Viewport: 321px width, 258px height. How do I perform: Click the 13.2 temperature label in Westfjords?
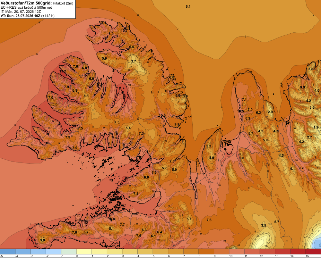(63, 71)
